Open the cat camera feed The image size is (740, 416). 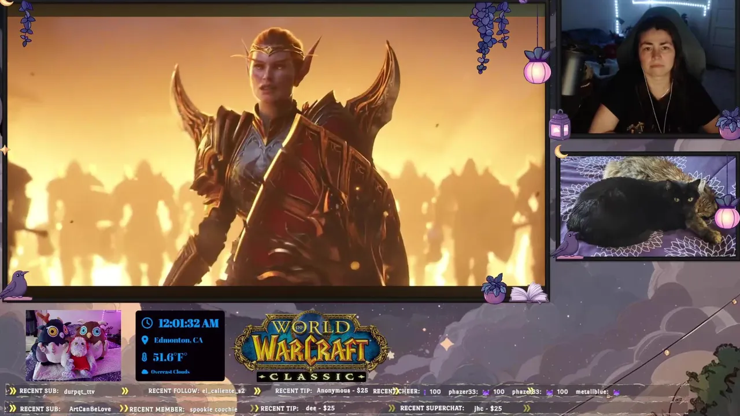(x=647, y=206)
